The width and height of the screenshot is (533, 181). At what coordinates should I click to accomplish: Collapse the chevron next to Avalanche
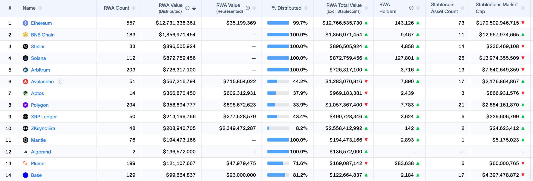(60, 82)
